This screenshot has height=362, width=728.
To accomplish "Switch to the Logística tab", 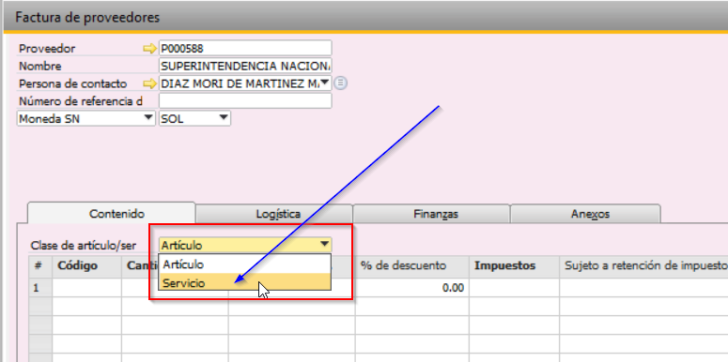I will point(274,214).
